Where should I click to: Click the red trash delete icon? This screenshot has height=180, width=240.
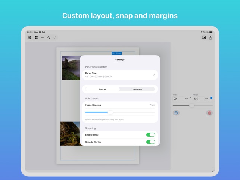(209, 113)
